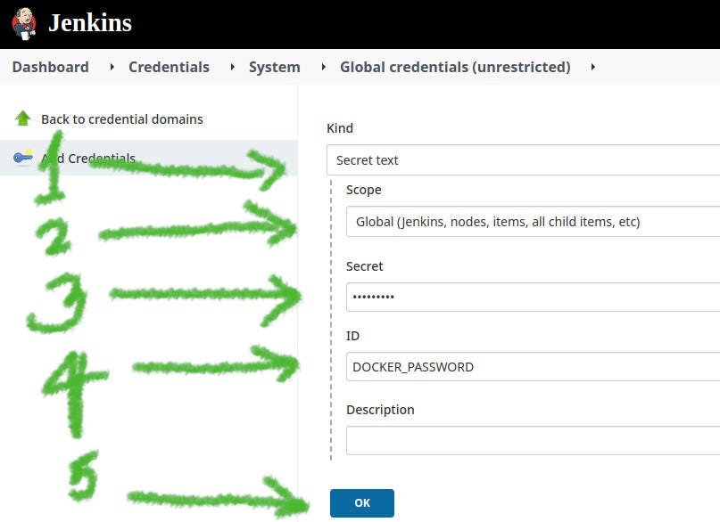Image resolution: width=720 pixels, height=522 pixels.
Task: Focus the Secret password field
Action: tap(533, 297)
